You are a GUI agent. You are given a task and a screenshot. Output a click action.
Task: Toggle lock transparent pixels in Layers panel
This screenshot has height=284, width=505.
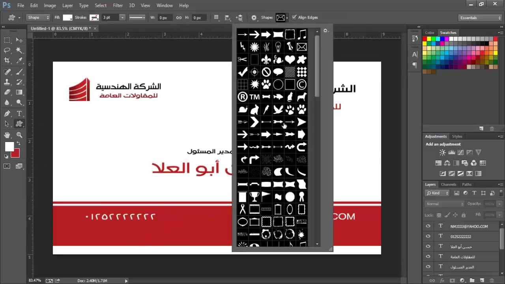pyautogui.click(x=439, y=215)
